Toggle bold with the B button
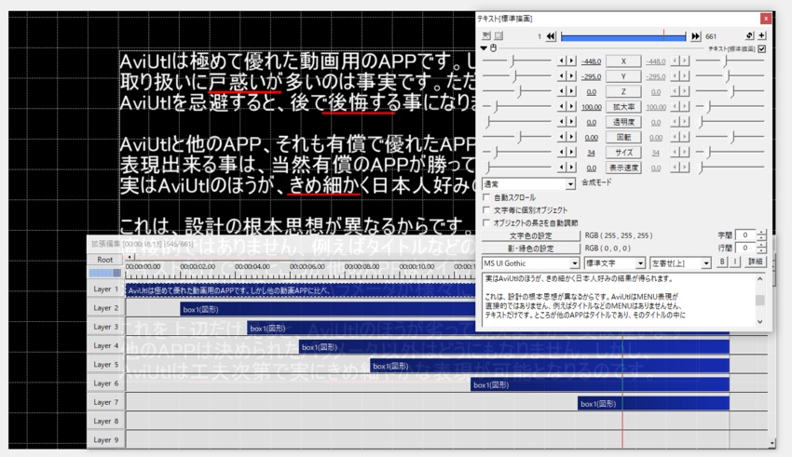 [x=722, y=262]
